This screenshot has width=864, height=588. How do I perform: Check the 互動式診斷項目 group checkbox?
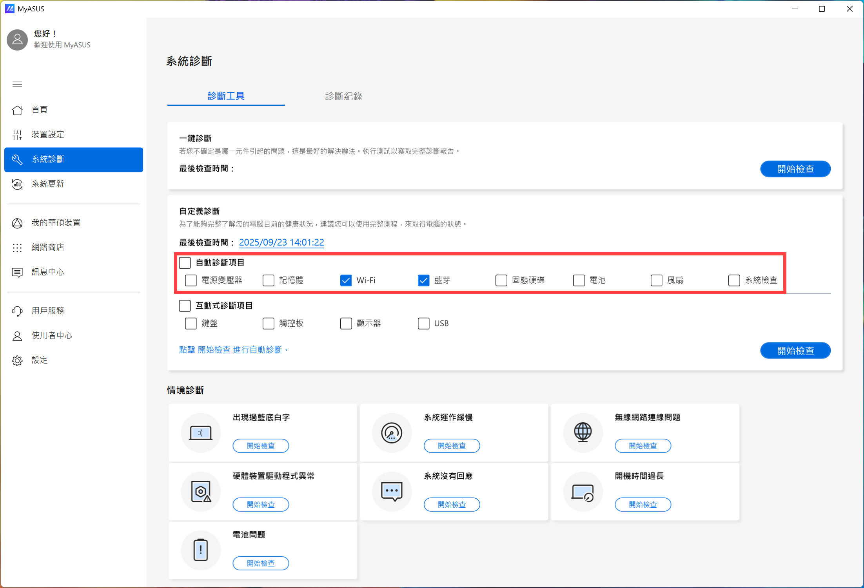[185, 306]
